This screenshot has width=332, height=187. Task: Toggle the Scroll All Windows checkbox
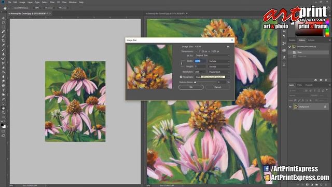pos(12,8)
